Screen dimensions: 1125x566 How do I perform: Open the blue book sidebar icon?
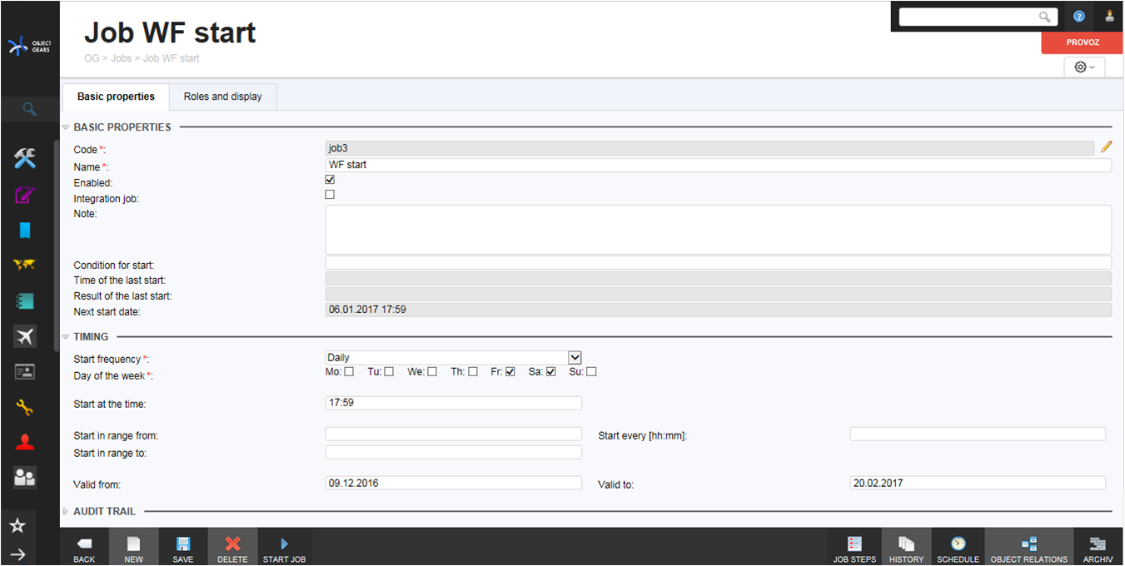[x=25, y=231]
